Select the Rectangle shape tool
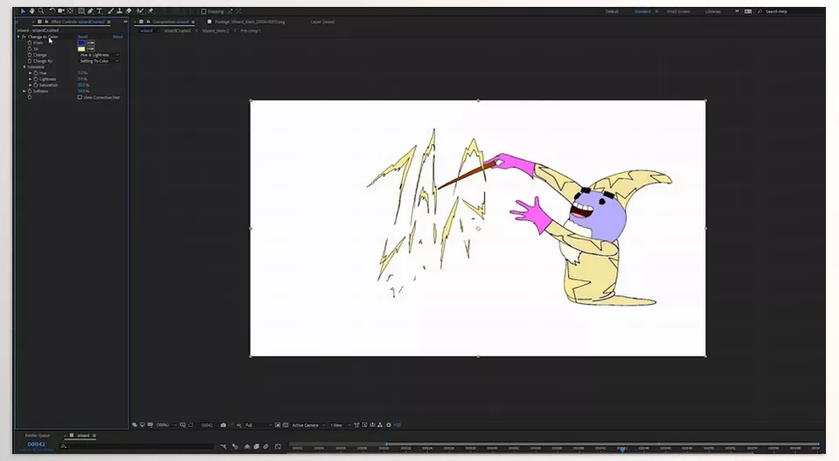This screenshot has width=839, height=461. 80,11
